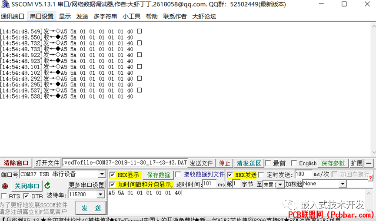This screenshot has height=221, width=376.
Task: Click the SSCOM application icon in title bar
Action: (5, 4)
